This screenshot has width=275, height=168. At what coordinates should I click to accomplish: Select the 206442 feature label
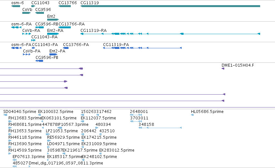89,131
